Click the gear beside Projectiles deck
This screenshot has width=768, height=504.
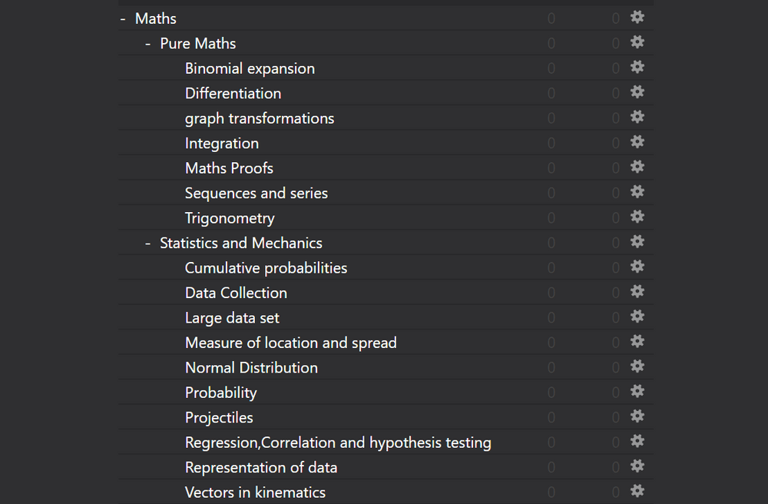[x=637, y=416]
